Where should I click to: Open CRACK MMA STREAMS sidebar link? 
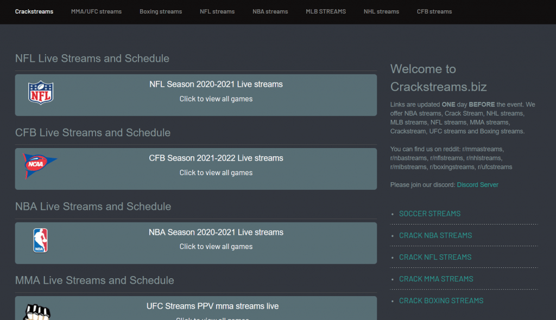click(436, 279)
